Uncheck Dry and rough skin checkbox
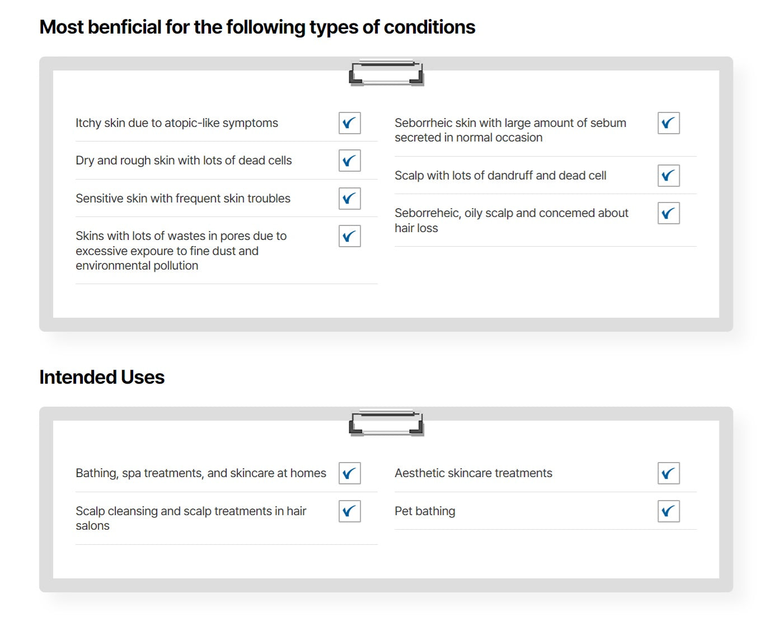The image size is (784, 622). click(350, 161)
